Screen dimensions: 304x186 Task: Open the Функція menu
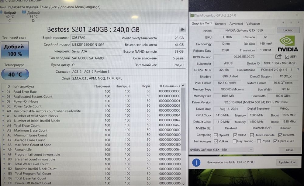click(x=32, y=7)
